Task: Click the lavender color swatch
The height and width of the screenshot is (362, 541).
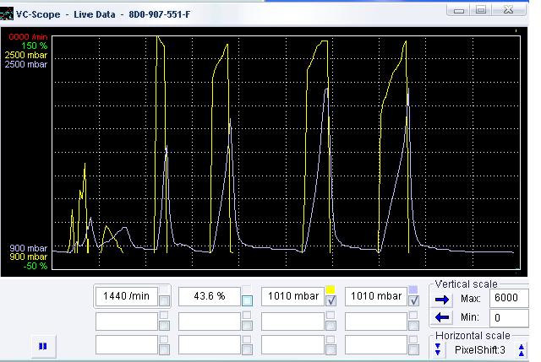Action: pyautogui.click(x=413, y=289)
